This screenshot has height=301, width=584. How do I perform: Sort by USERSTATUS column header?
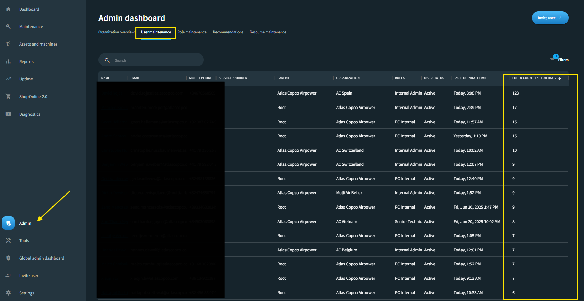pyautogui.click(x=434, y=78)
